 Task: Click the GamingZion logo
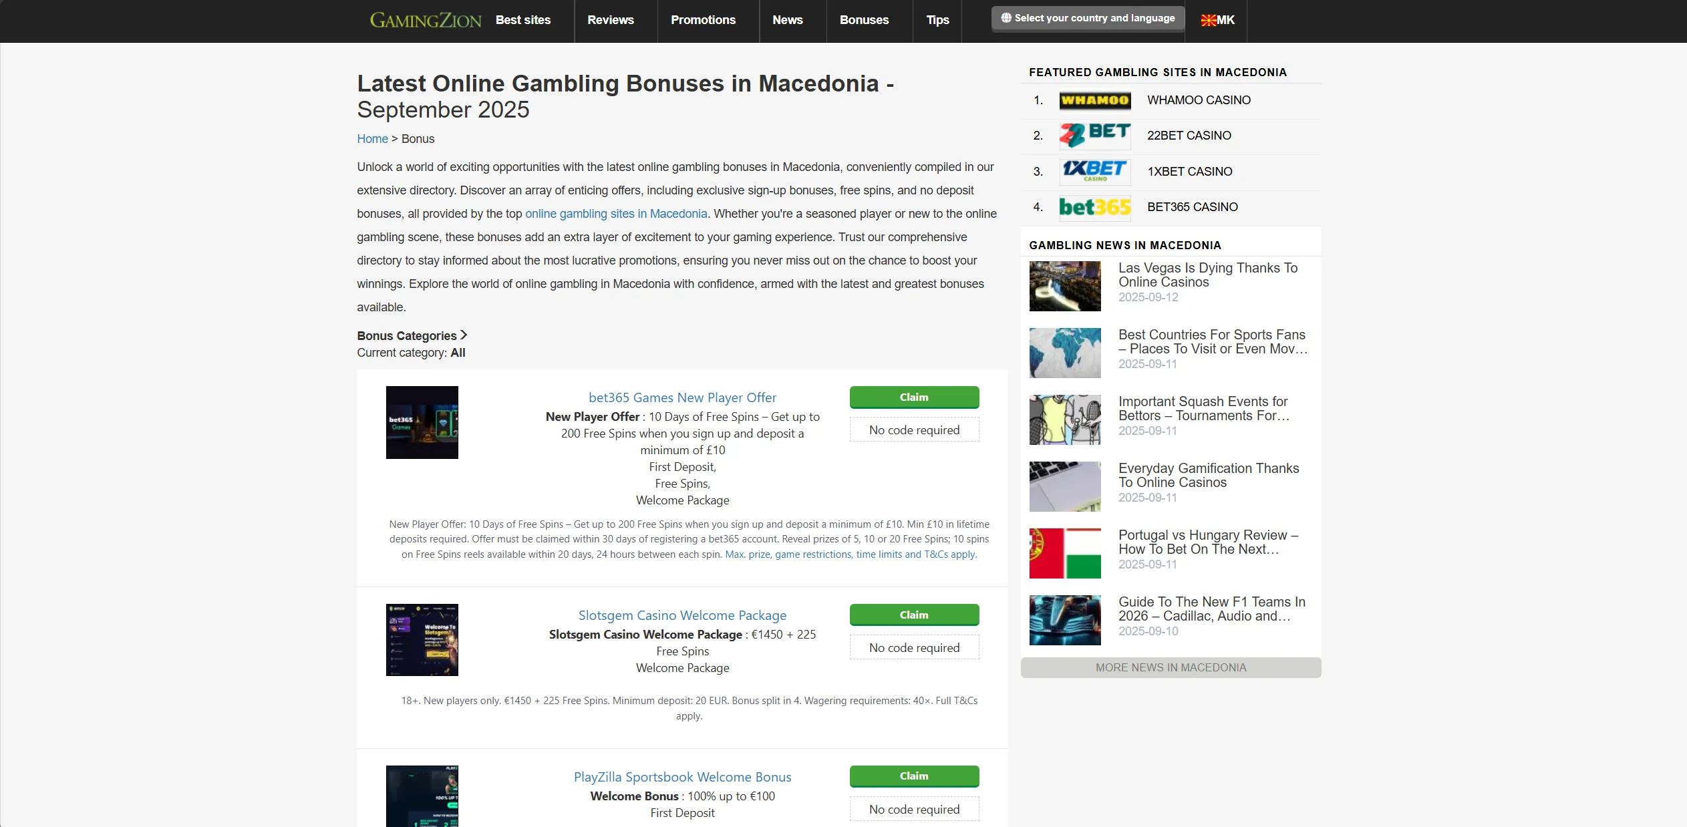426,20
